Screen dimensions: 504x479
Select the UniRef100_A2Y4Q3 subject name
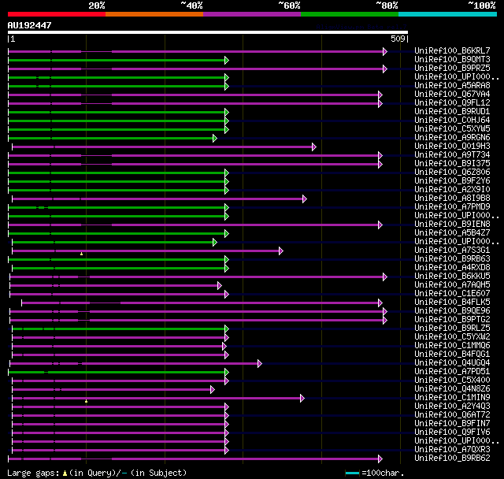pos(452,407)
